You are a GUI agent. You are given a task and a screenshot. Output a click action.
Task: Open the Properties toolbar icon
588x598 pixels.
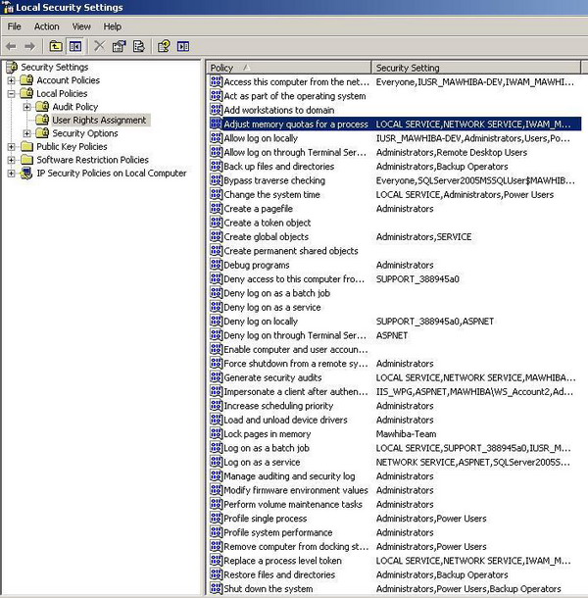tap(119, 46)
